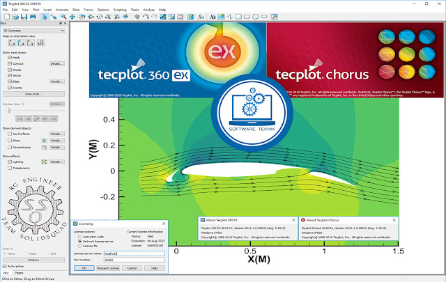The image size is (446, 282).
Task: Open Iso-Surfaces Details button
Action: click(x=57, y=134)
